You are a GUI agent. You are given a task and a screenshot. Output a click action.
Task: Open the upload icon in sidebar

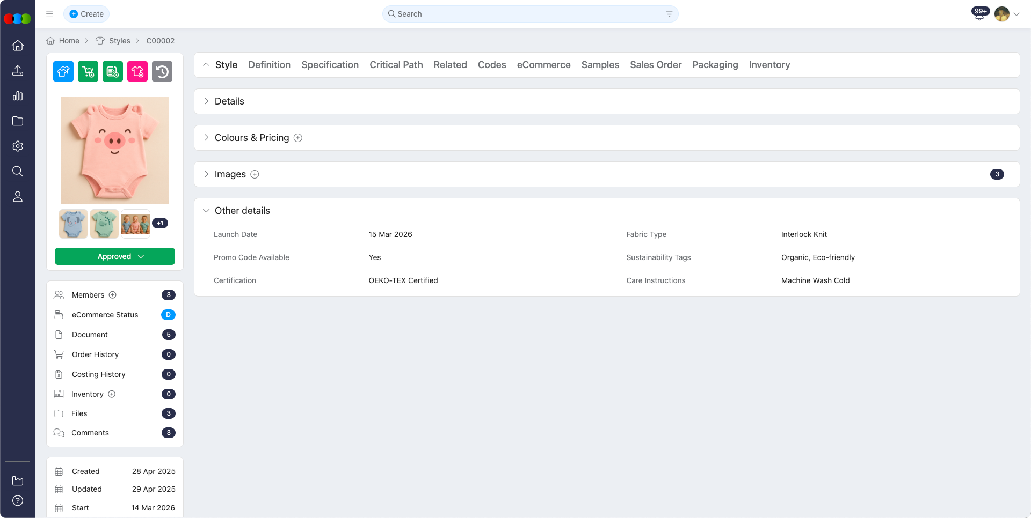point(18,70)
